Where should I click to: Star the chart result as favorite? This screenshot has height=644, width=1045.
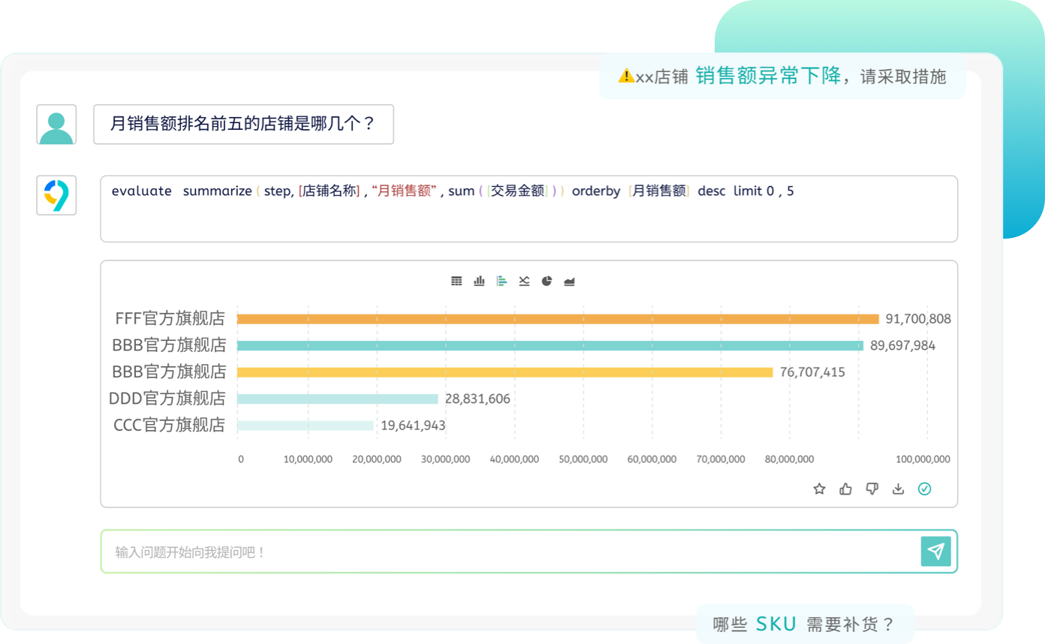click(x=819, y=489)
